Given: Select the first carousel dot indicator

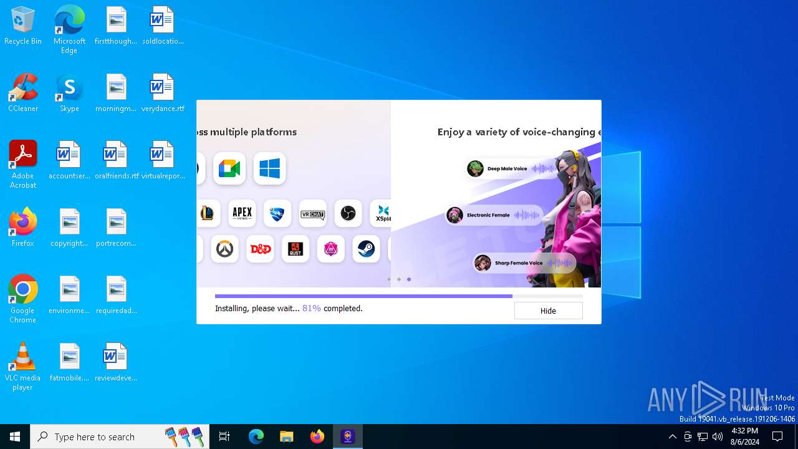Looking at the screenshot, I should click(389, 279).
